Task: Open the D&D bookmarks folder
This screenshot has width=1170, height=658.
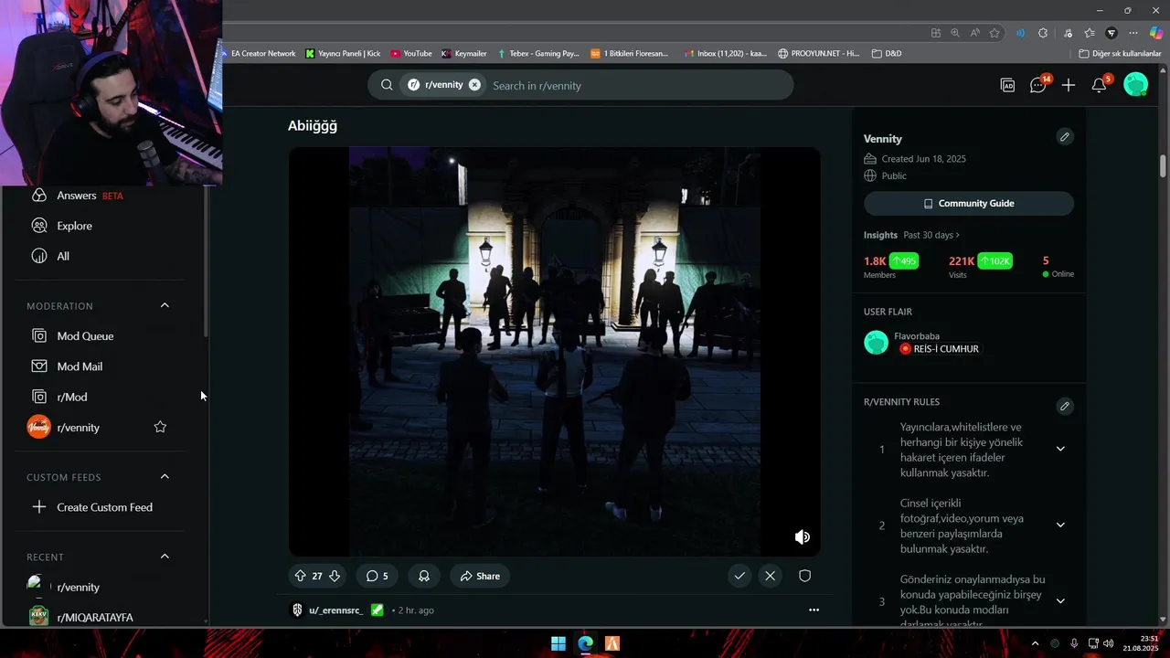Action: pos(887,54)
